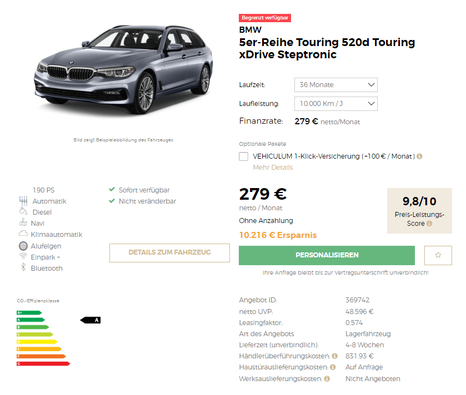466x395 pixels.
Task: Click info icon for Haustürauslieferungskosten
Action: [x=333, y=367]
